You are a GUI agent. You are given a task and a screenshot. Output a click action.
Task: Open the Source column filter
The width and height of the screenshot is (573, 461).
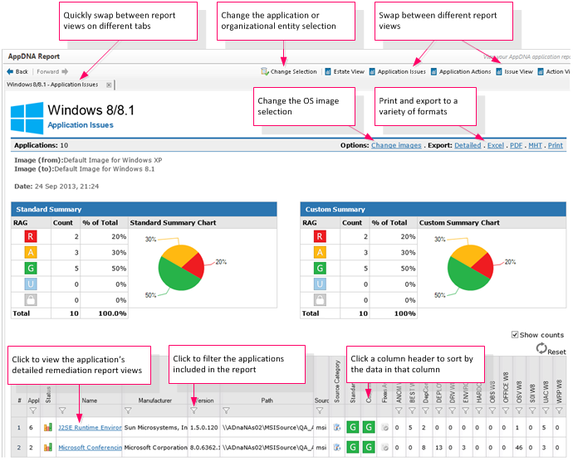coord(320,410)
